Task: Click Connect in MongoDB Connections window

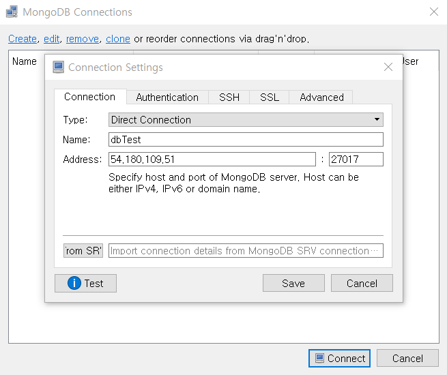Action: click(x=340, y=358)
